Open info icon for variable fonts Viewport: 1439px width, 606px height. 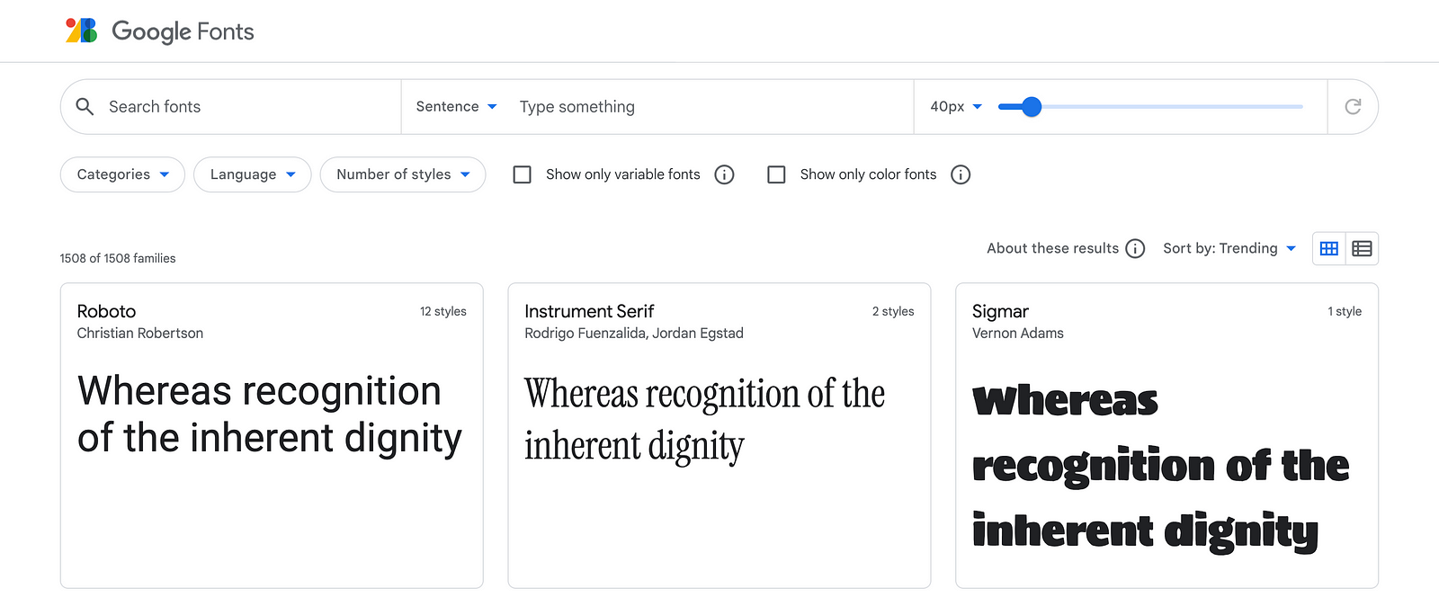[x=724, y=174]
